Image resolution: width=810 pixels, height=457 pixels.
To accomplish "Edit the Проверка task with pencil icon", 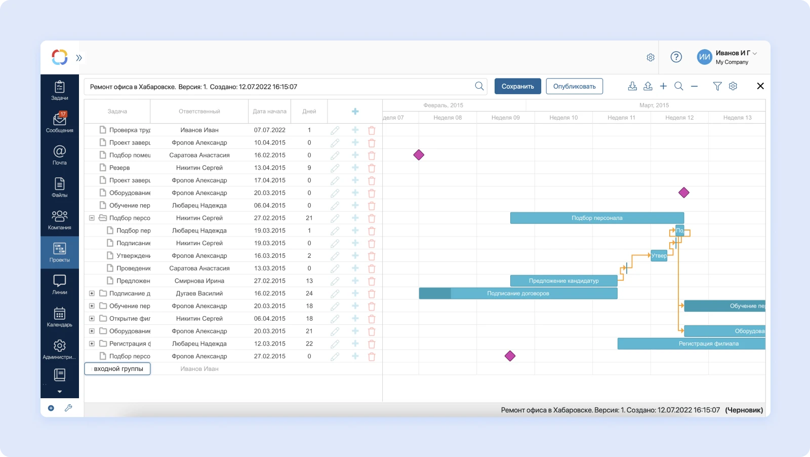I will coord(335,130).
